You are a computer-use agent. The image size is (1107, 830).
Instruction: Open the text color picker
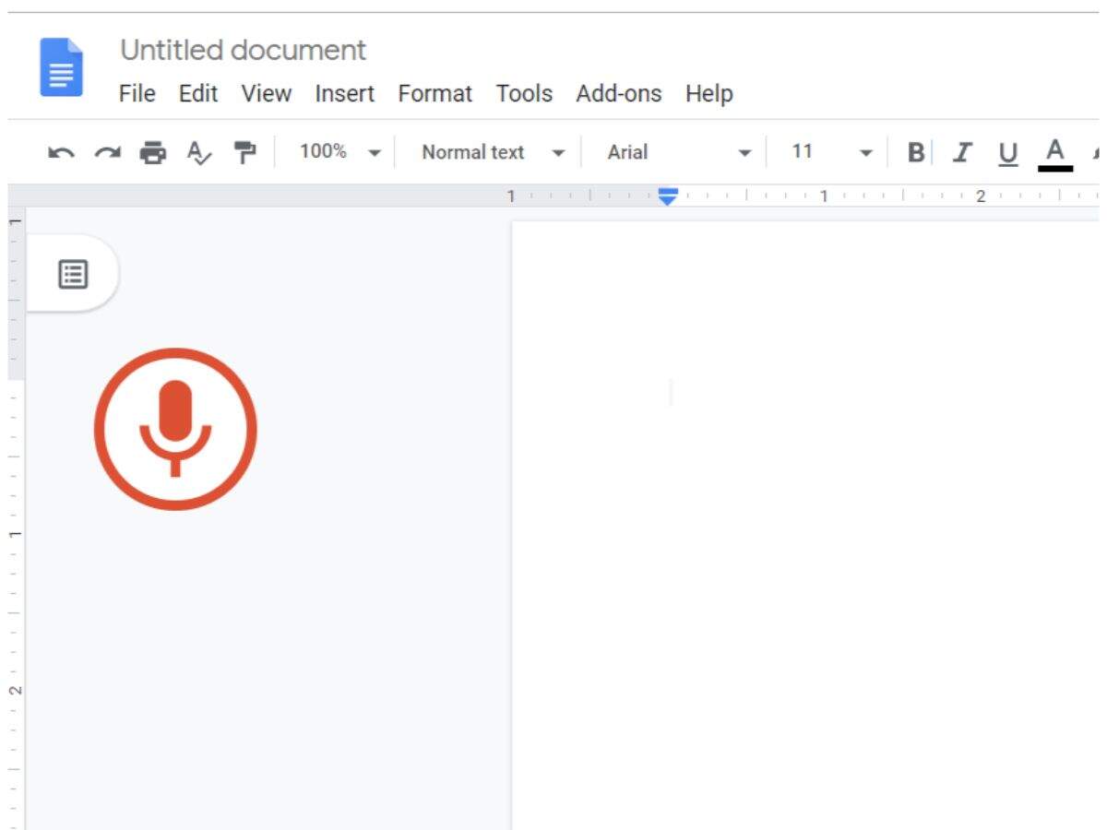[x=1053, y=152]
